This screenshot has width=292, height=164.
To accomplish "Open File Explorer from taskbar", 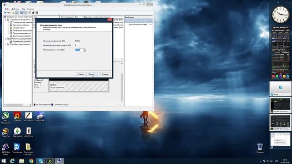I will [x=21, y=161].
